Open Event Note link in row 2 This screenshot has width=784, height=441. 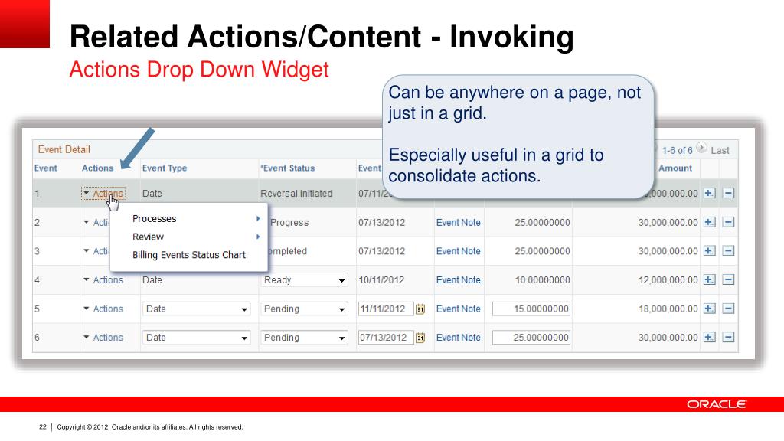(x=458, y=223)
